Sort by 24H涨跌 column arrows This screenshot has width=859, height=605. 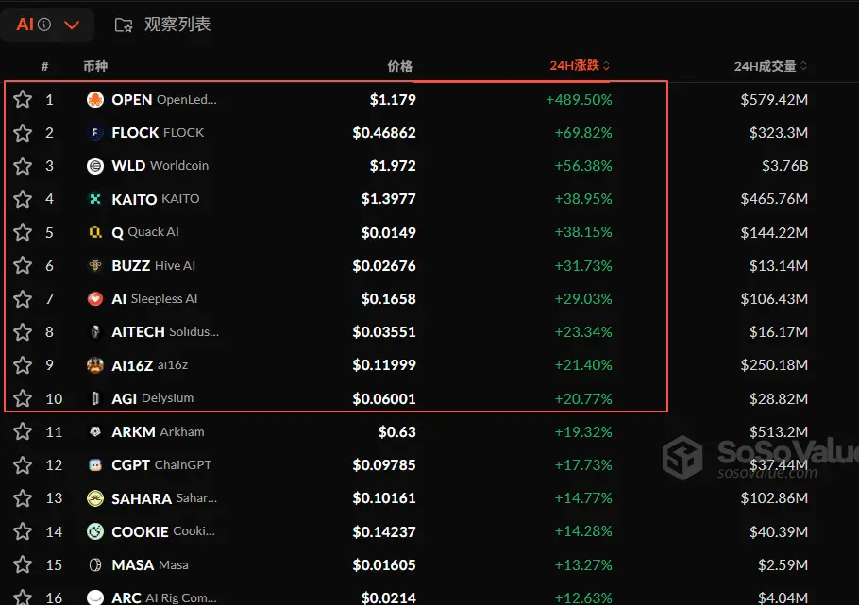tap(606, 66)
